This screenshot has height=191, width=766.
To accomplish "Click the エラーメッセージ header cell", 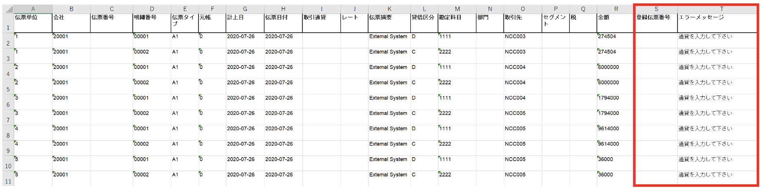I will point(717,23).
